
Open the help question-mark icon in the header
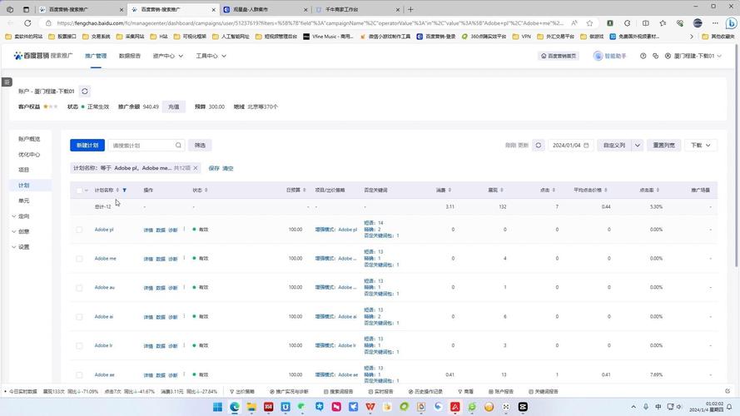643,56
